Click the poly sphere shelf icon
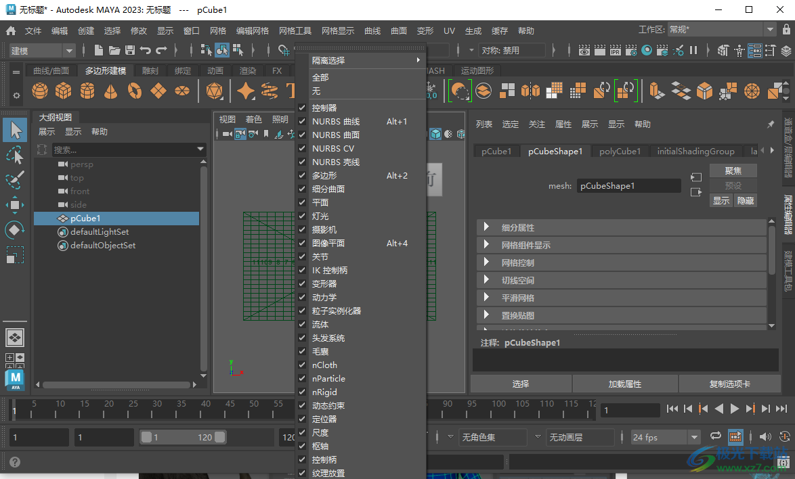 tap(40, 91)
